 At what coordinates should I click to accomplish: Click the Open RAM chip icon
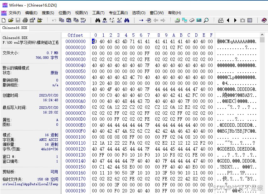tap(192, 20)
